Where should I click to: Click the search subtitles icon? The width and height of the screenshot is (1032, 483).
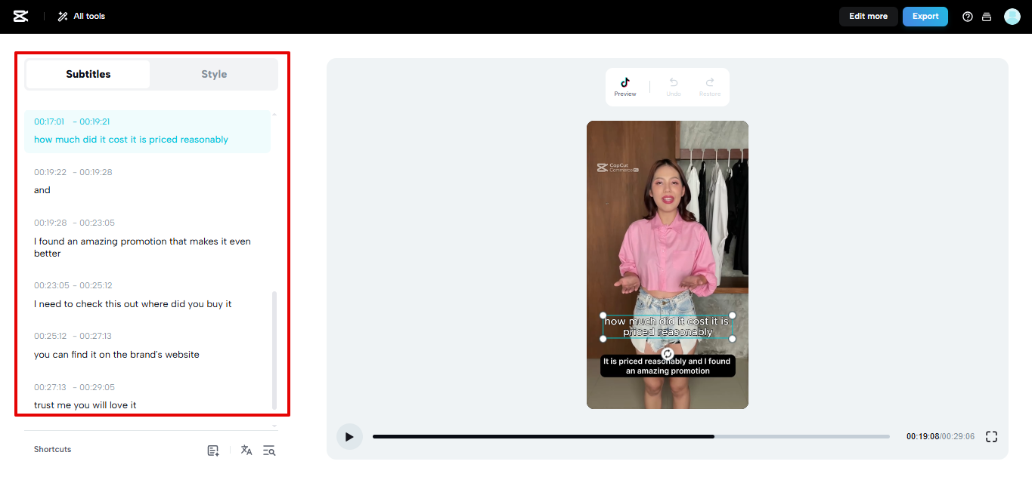click(268, 450)
